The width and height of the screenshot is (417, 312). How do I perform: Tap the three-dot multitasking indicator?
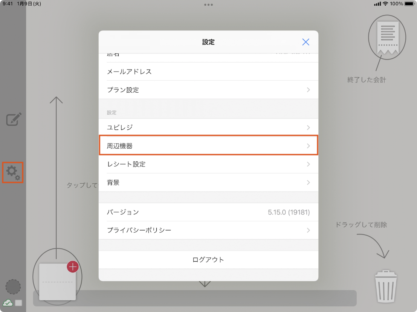point(209,5)
